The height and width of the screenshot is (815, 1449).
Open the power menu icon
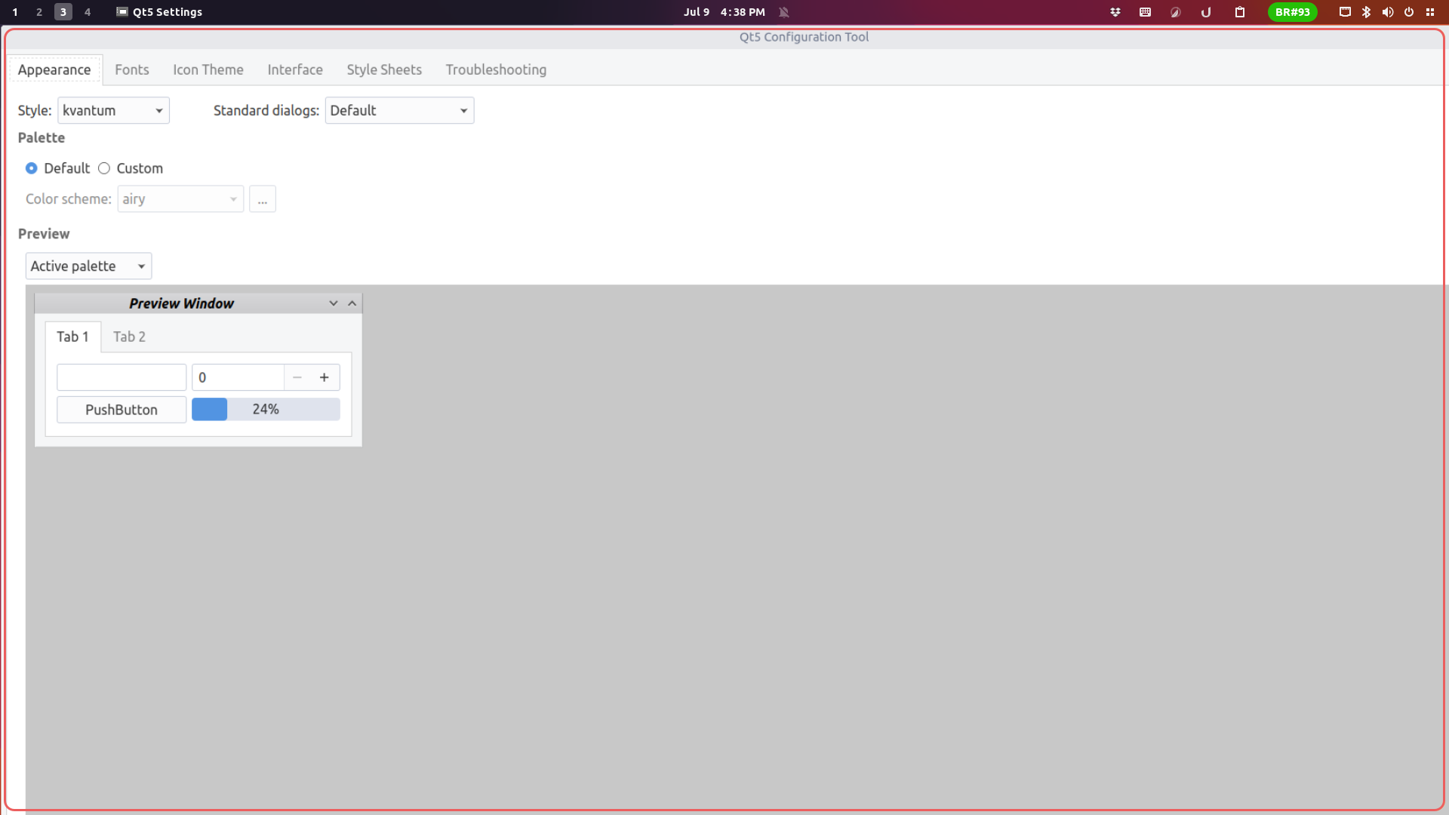click(x=1408, y=12)
